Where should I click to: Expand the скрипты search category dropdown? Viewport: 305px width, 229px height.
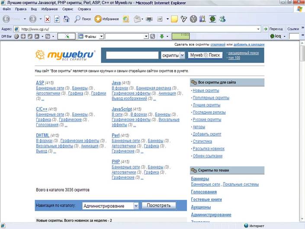point(182,55)
